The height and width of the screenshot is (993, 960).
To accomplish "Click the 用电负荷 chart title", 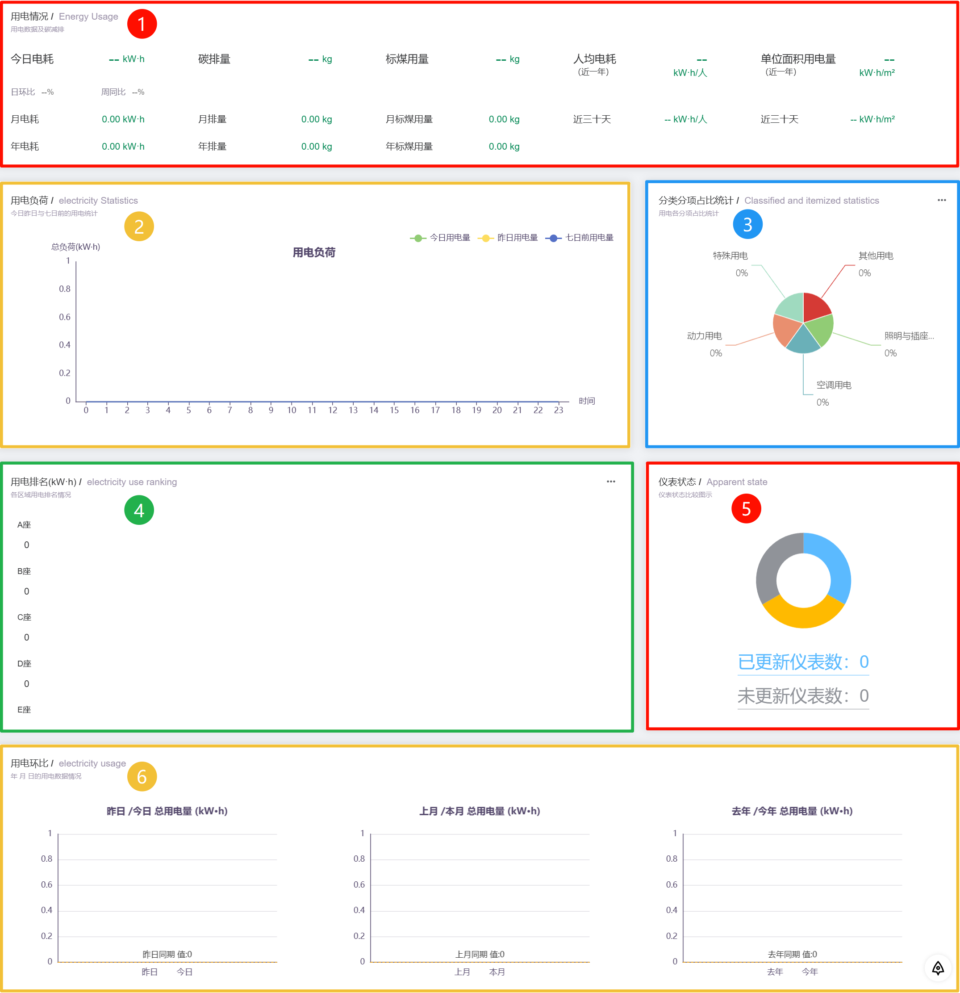I will (314, 252).
